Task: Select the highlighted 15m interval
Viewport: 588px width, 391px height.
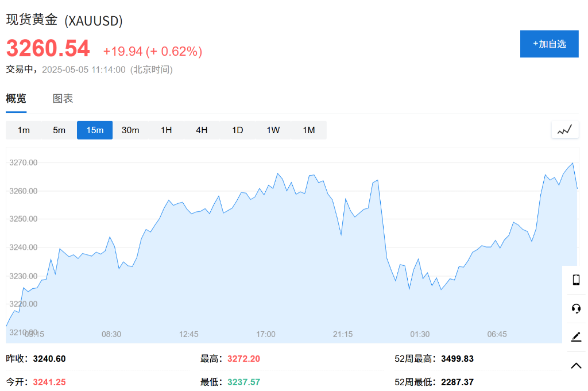Action: 95,130
